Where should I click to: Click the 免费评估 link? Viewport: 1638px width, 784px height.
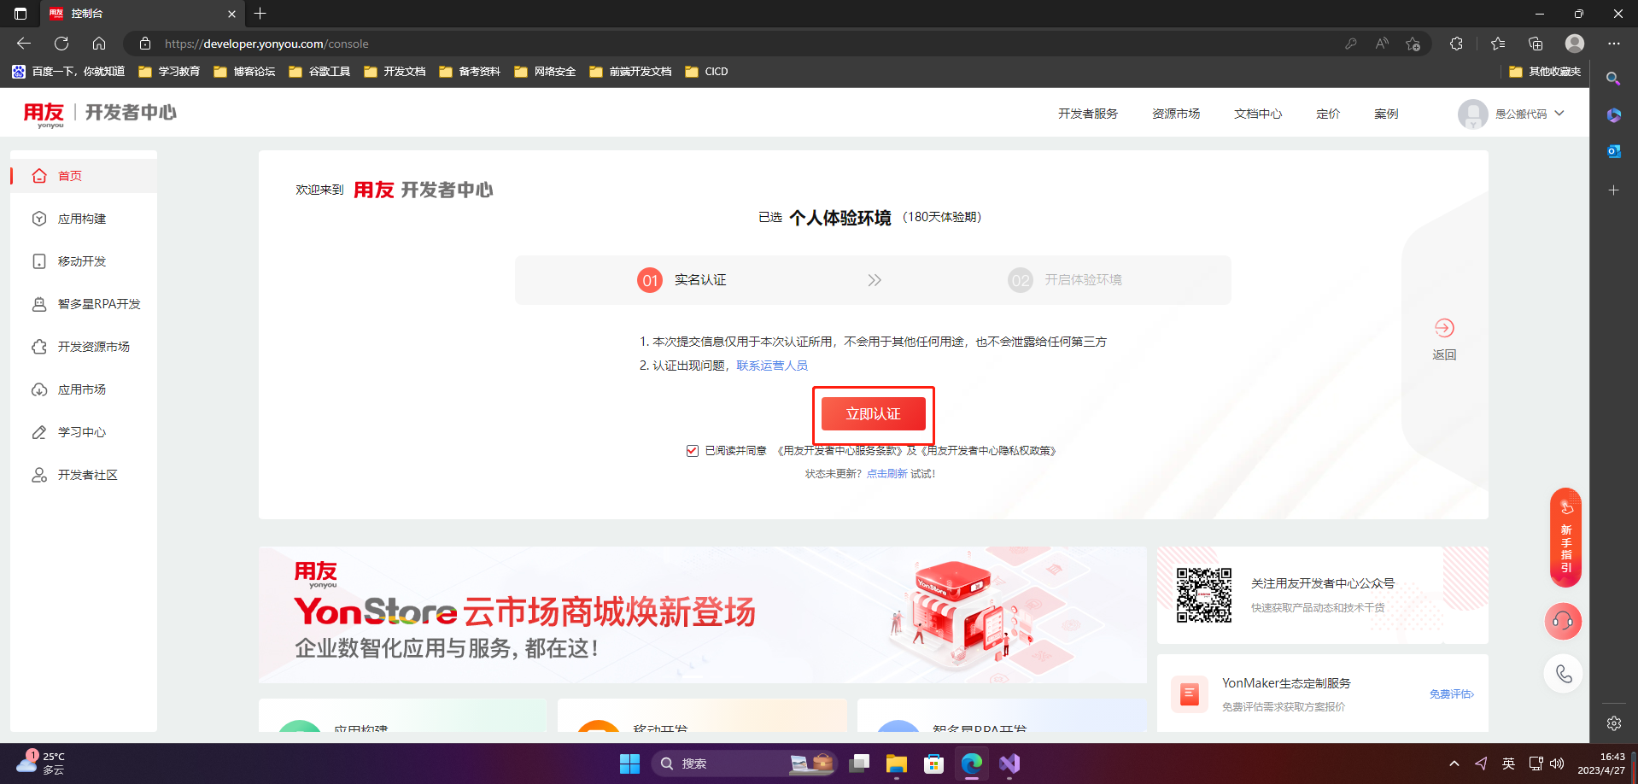[x=1451, y=694]
